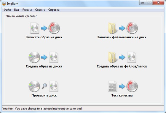
Task: Click the silver disc icon above Проверить диск
Action: tap(34, 86)
